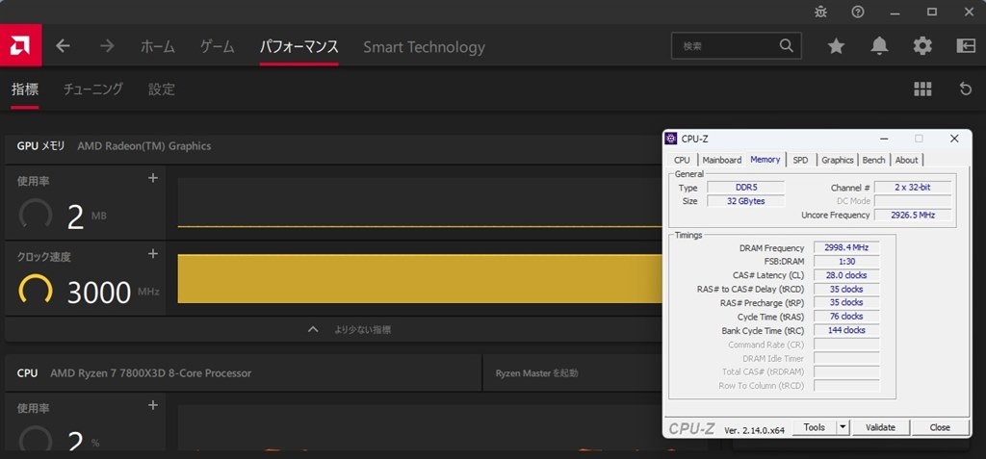
Task: Click the Uncore Frequency 2926.5 MHz value
Action: (x=913, y=215)
